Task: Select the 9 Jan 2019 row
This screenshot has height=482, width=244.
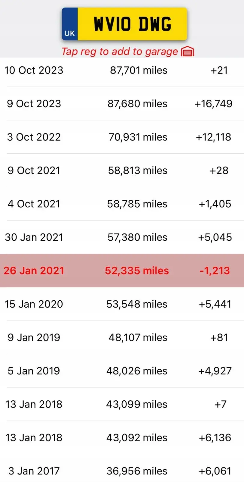Action: [122, 337]
